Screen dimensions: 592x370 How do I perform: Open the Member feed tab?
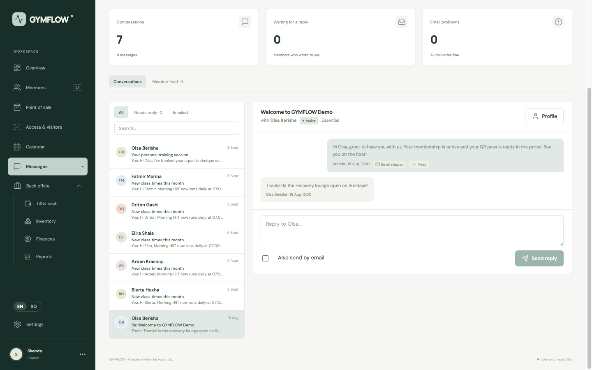coord(168,81)
